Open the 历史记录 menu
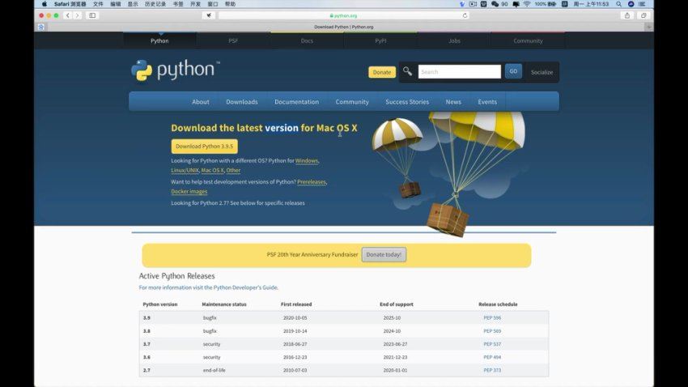Image resolution: width=688 pixels, height=387 pixels. (155, 4)
